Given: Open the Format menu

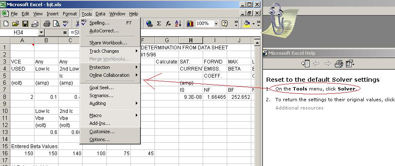Looking at the screenshot, I should 70,14.
